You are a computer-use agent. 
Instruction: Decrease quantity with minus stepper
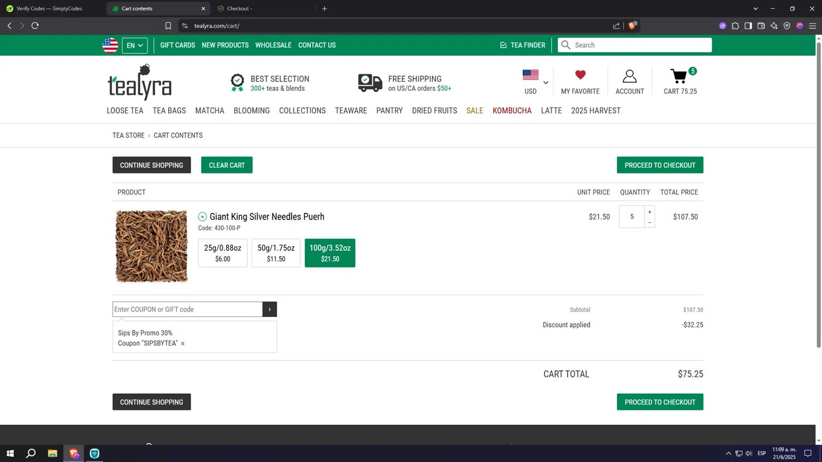pyautogui.click(x=650, y=222)
